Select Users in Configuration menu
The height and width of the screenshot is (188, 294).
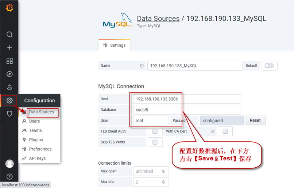(x=35, y=121)
